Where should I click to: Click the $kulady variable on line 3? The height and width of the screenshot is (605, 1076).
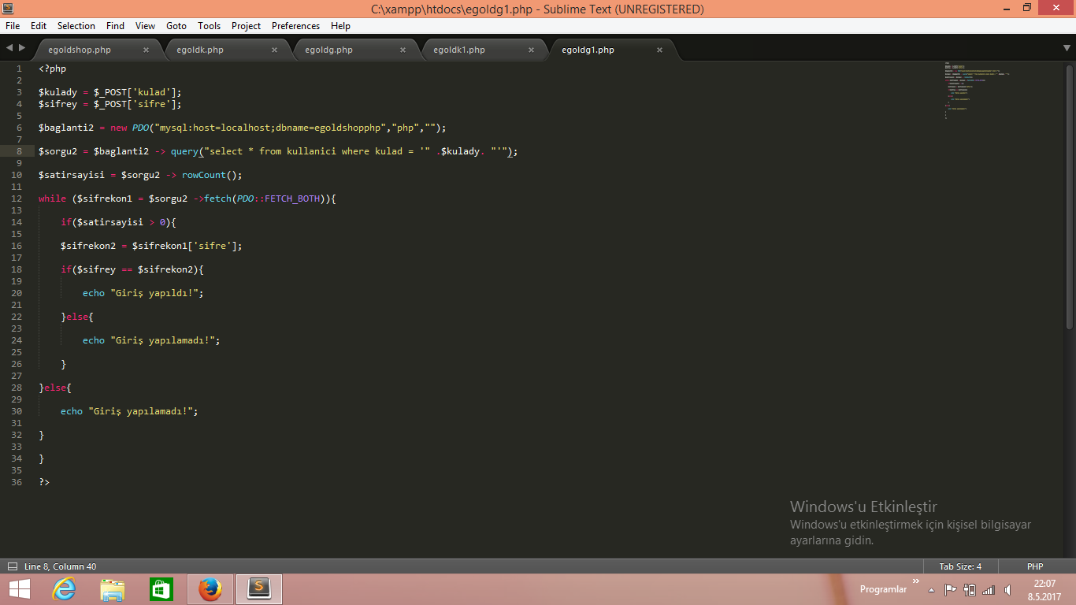pyautogui.click(x=58, y=92)
